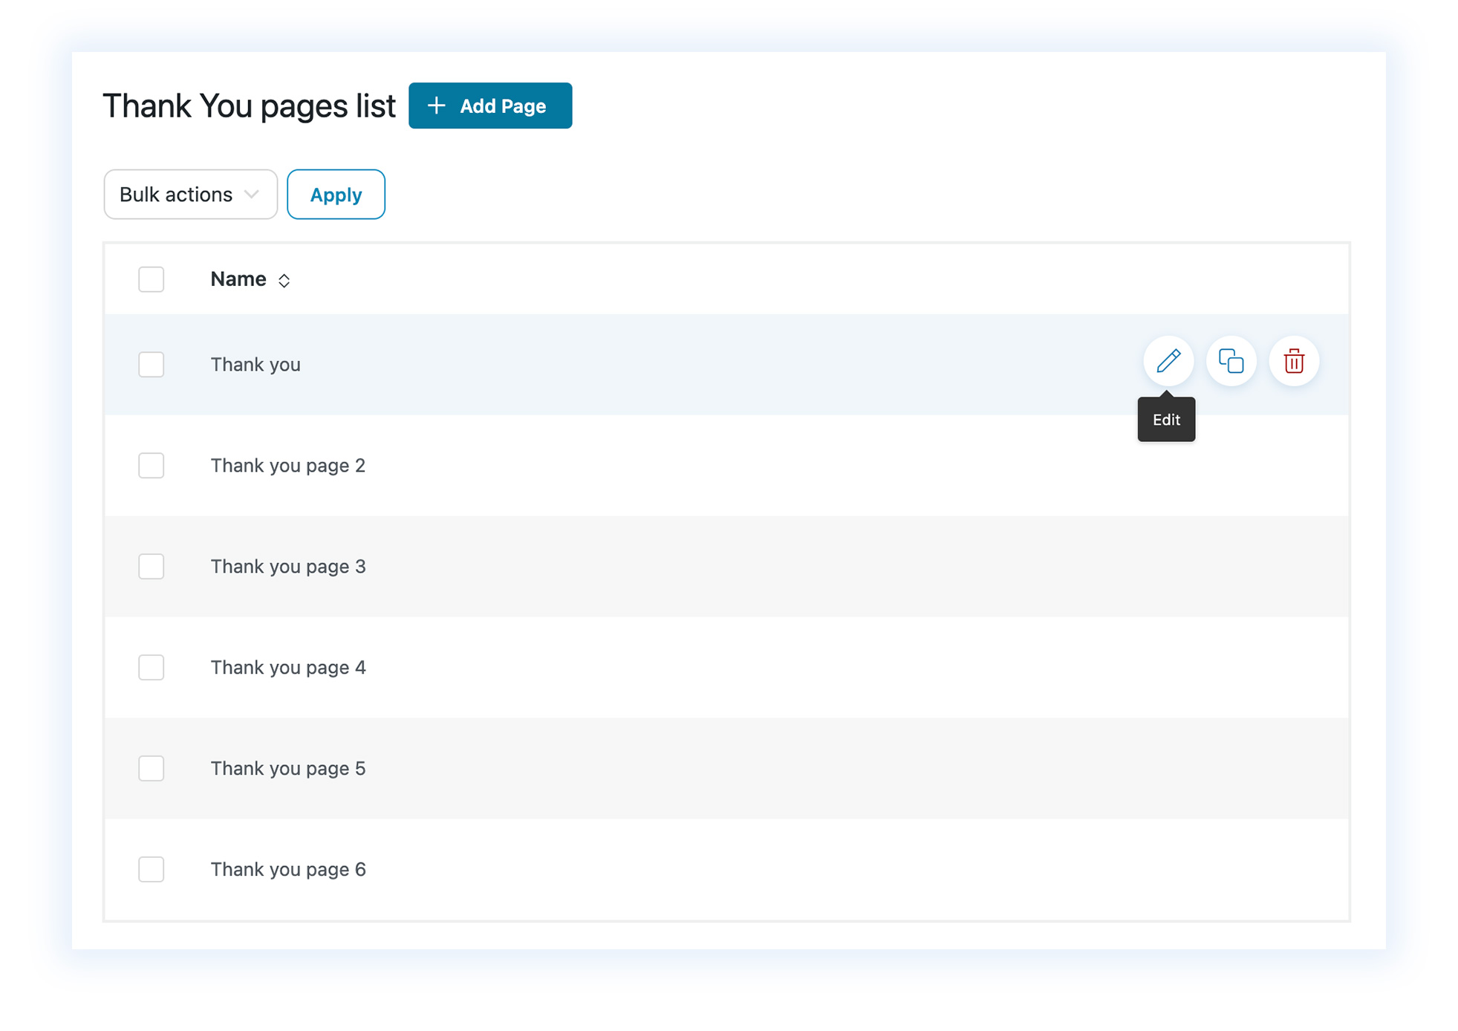Click the sort arrows next to Name

(284, 281)
